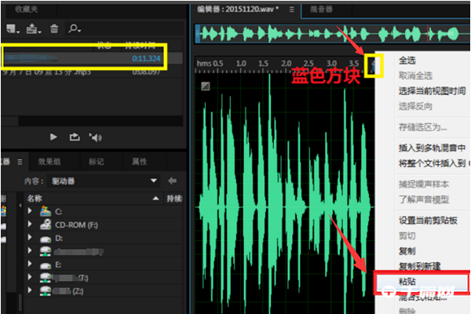
Task: Select the 编辑器: 20151120.wav tab
Action: coord(238,9)
